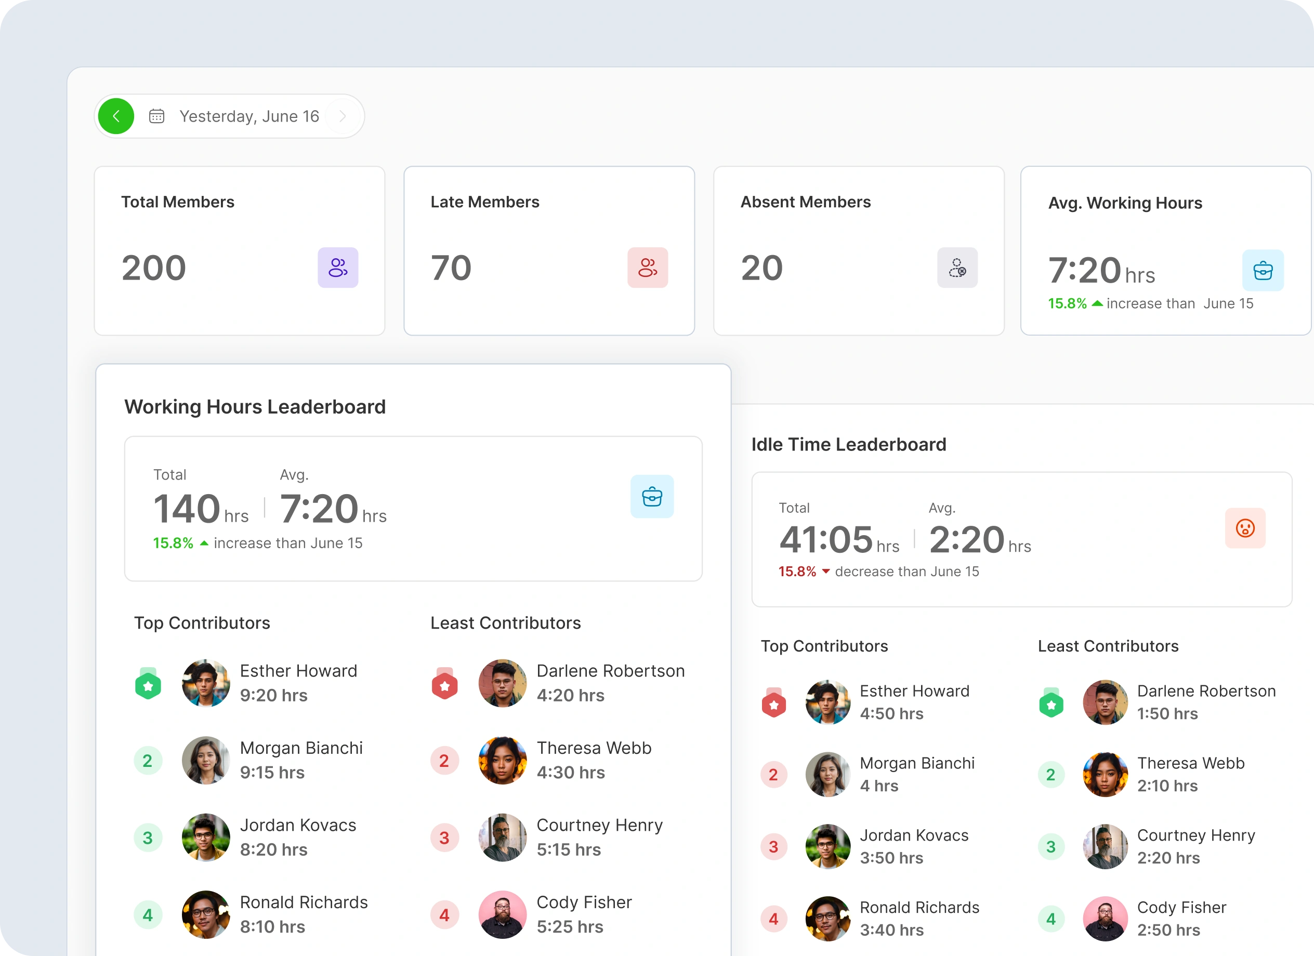Click Cody Fisher's rank number 4 badge
1314x956 pixels.
444,915
